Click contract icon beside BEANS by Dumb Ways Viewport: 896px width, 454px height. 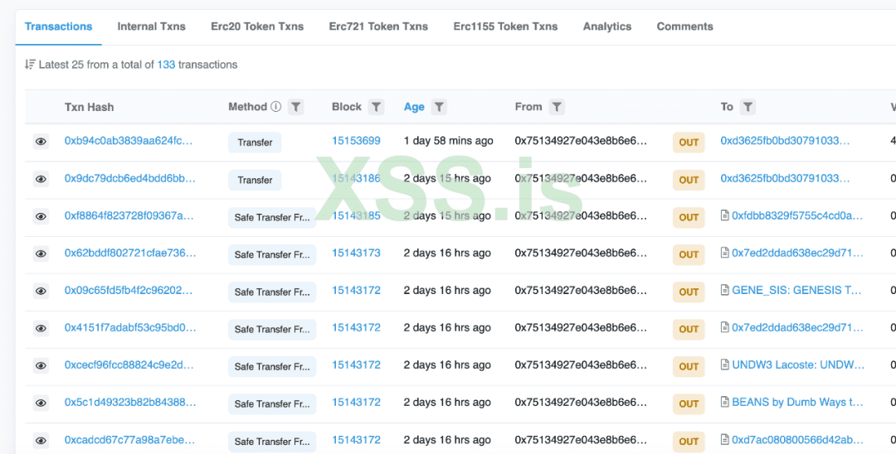724,402
